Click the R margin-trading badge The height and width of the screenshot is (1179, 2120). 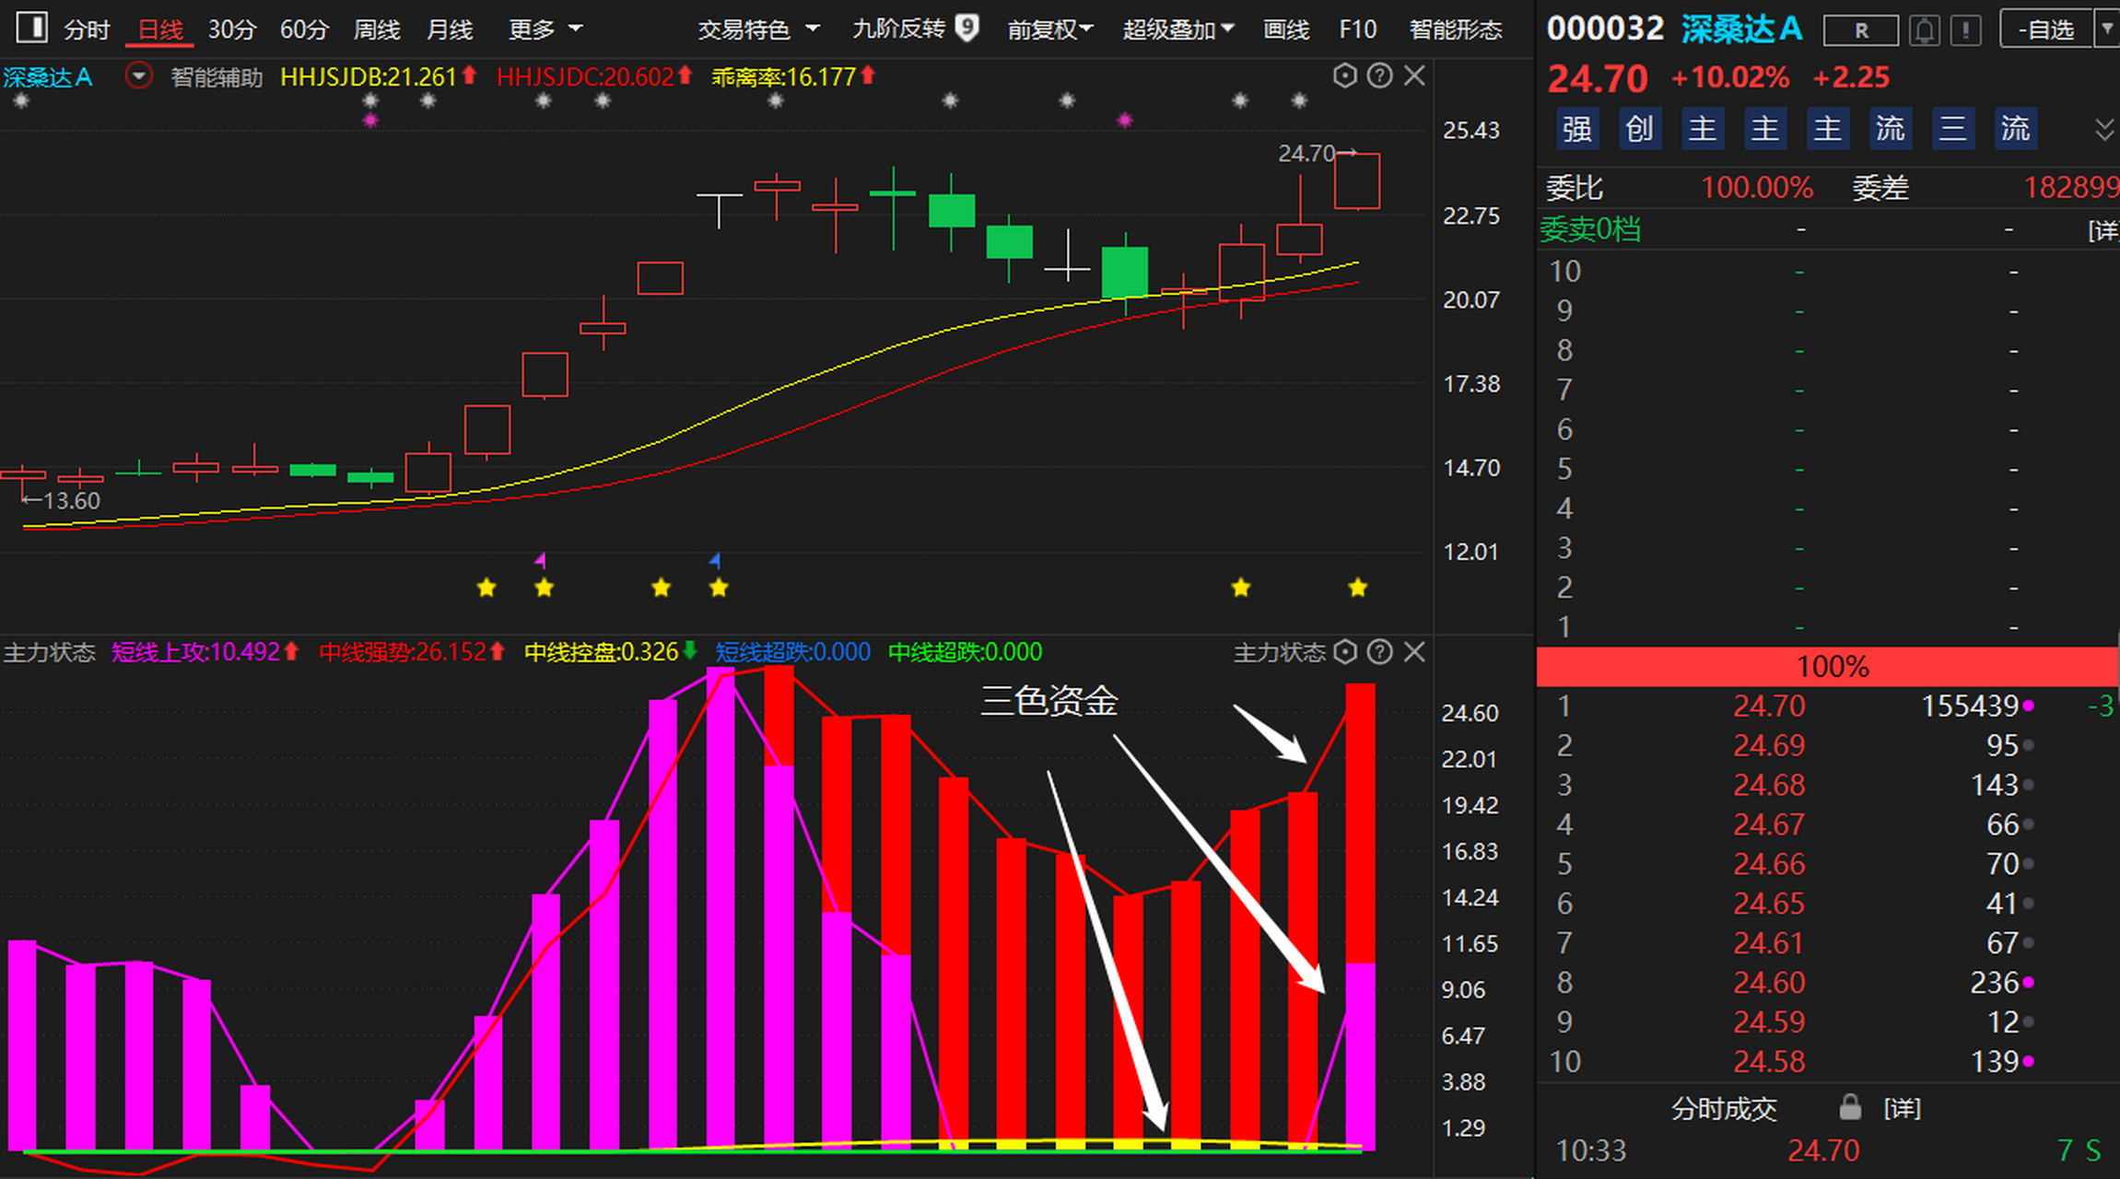click(1861, 30)
